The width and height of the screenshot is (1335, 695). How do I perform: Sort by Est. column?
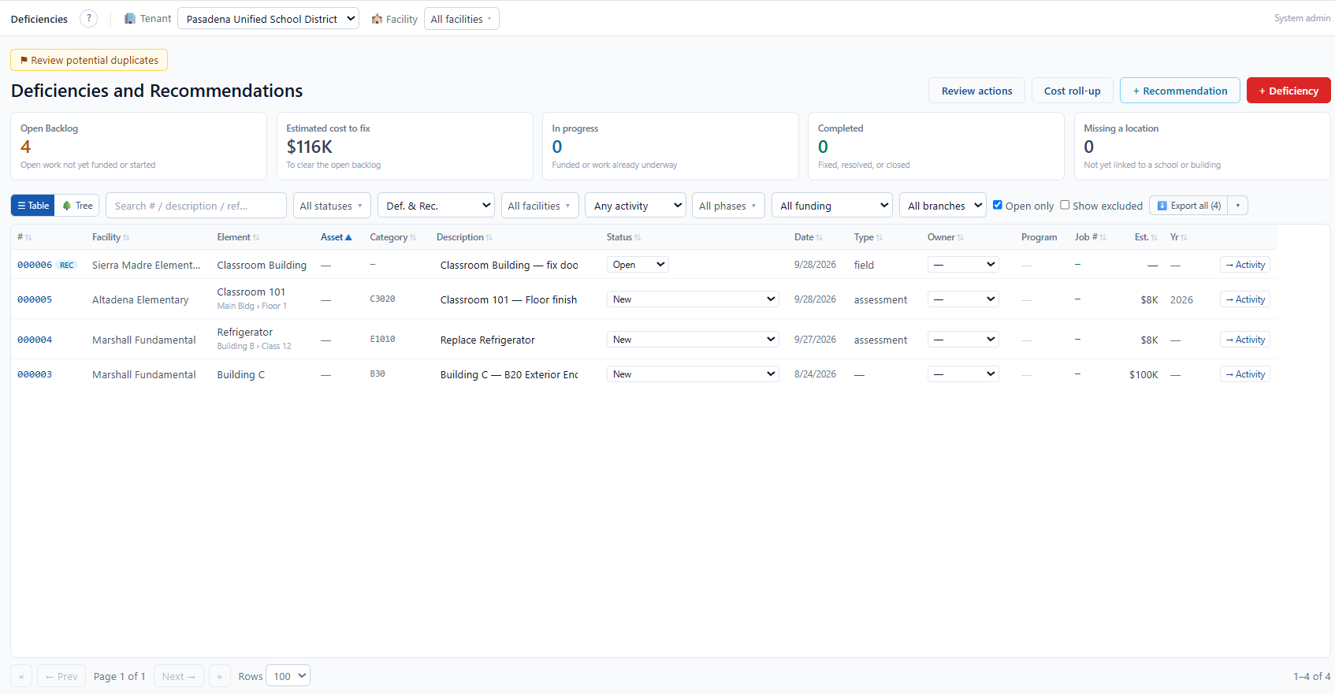click(x=1146, y=237)
